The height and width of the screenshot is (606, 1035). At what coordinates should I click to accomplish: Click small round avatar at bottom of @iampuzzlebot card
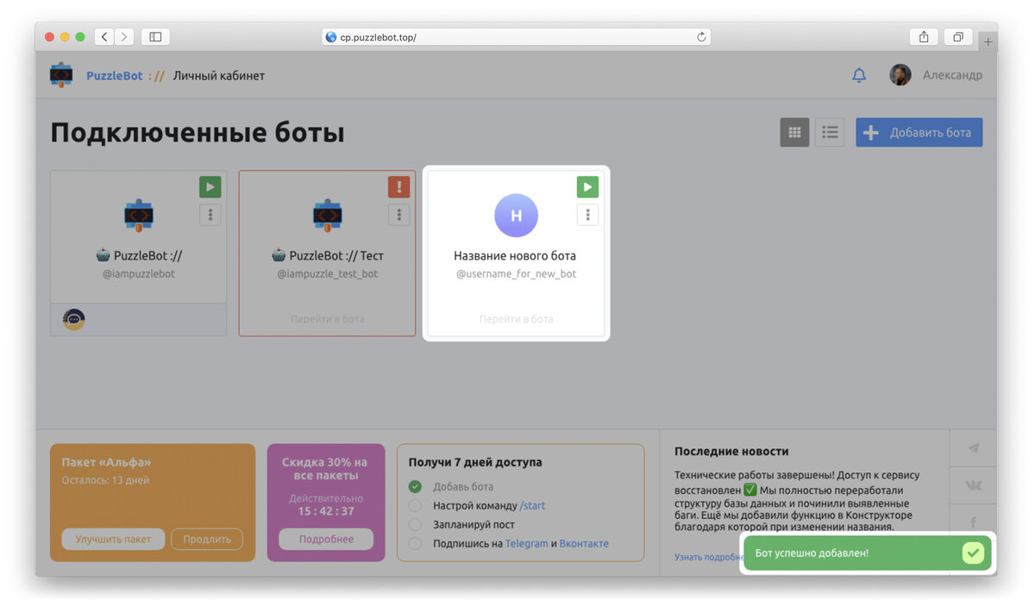click(x=74, y=320)
